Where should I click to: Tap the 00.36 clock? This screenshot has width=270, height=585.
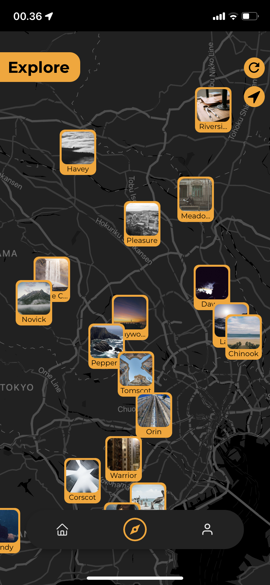(28, 16)
